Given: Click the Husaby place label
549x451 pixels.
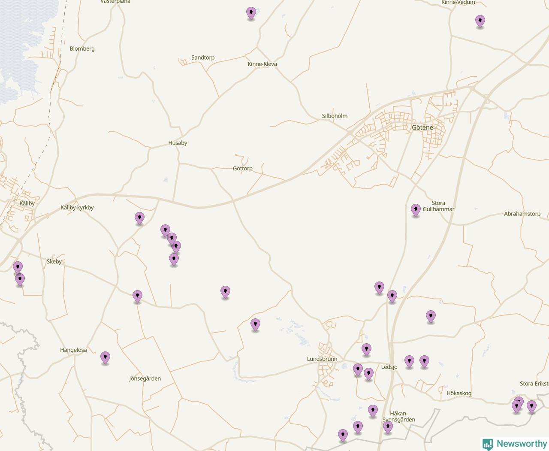Looking at the screenshot, I should pos(178,143).
